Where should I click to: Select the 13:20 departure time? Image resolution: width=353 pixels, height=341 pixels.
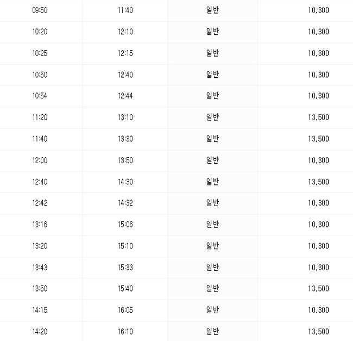pyautogui.click(x=40, y=246)
